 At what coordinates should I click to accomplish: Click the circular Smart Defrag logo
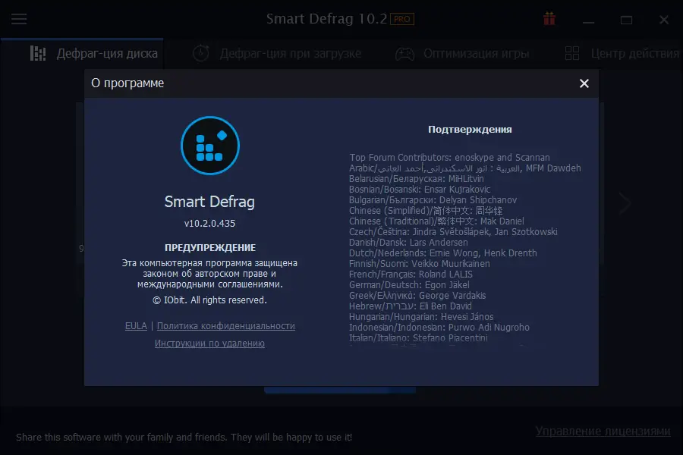click(209, 146)
